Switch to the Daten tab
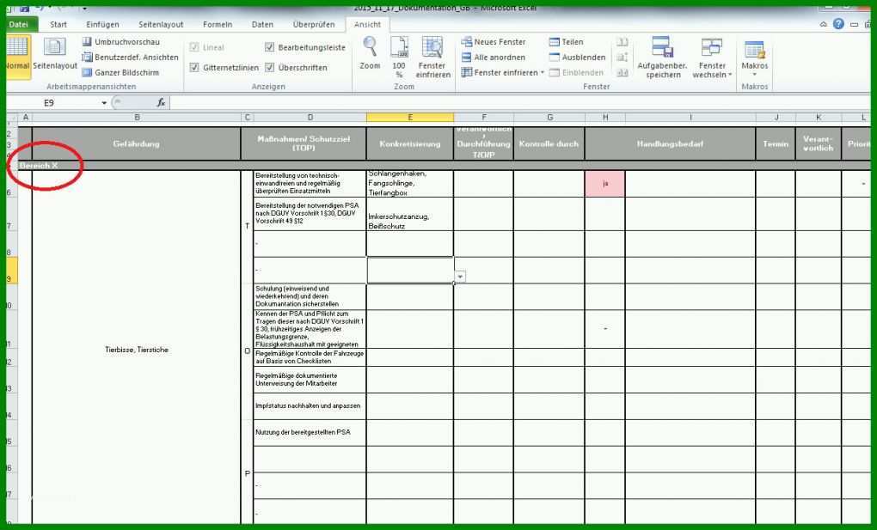 click(262, 24)
